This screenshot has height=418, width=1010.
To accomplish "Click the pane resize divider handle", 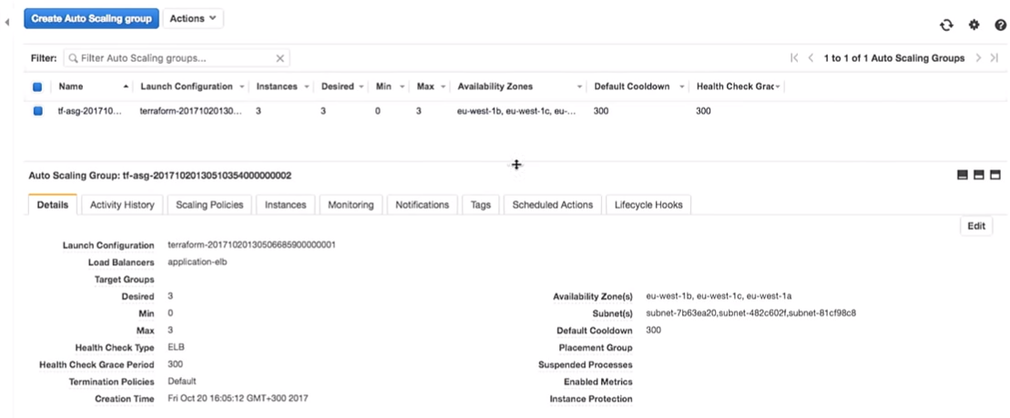I will click(x=516, y=165).
